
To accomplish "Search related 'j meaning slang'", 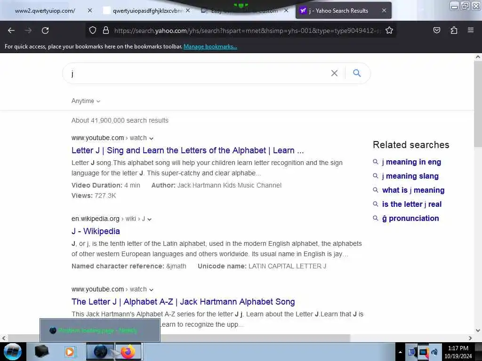I will pos(410,176).
